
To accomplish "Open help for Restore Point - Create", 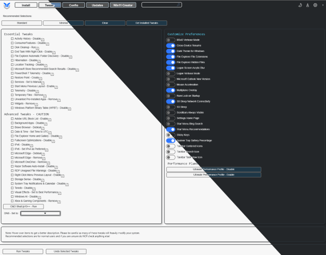I will click(x=41, y=78).
